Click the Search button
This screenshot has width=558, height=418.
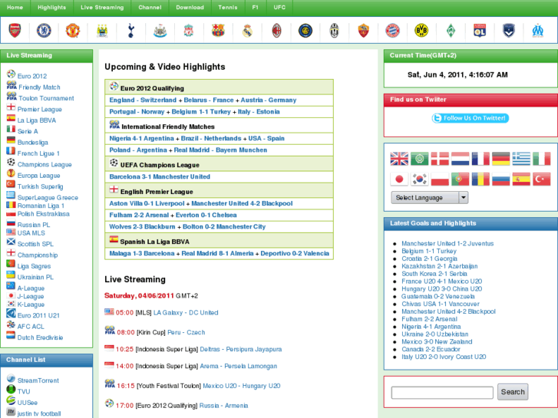513,392
